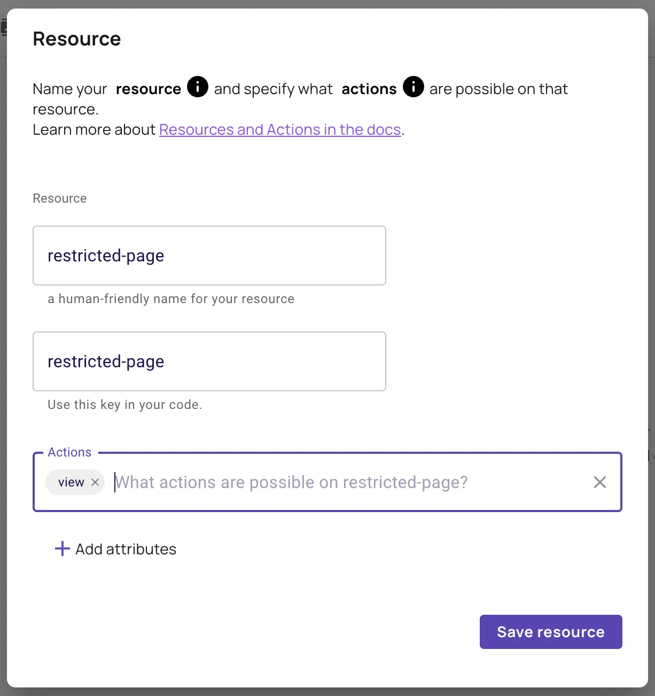This screenshot has height=696, width=655.
Task: Click the "Resource" dialog heading
Action: (x=76, y=39)
